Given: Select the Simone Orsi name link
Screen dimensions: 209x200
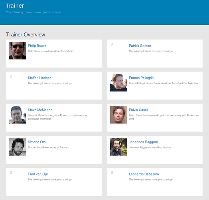Looking at the screenshot, I should coord(37,142).
